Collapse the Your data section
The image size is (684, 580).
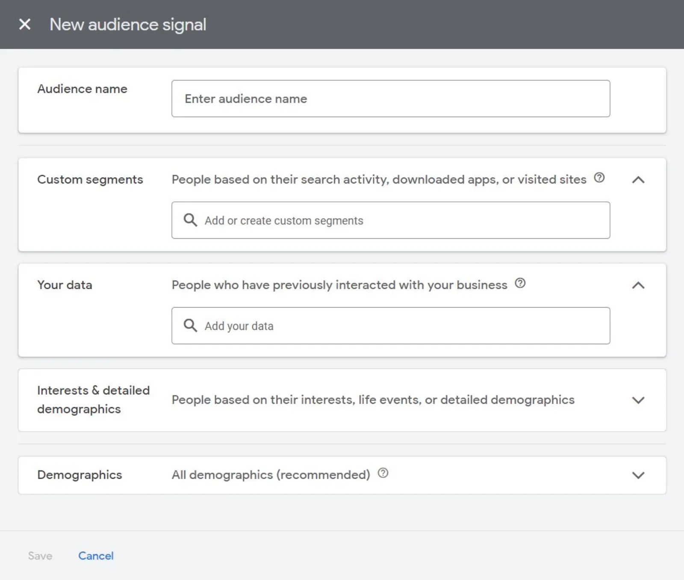coord(638,285)
